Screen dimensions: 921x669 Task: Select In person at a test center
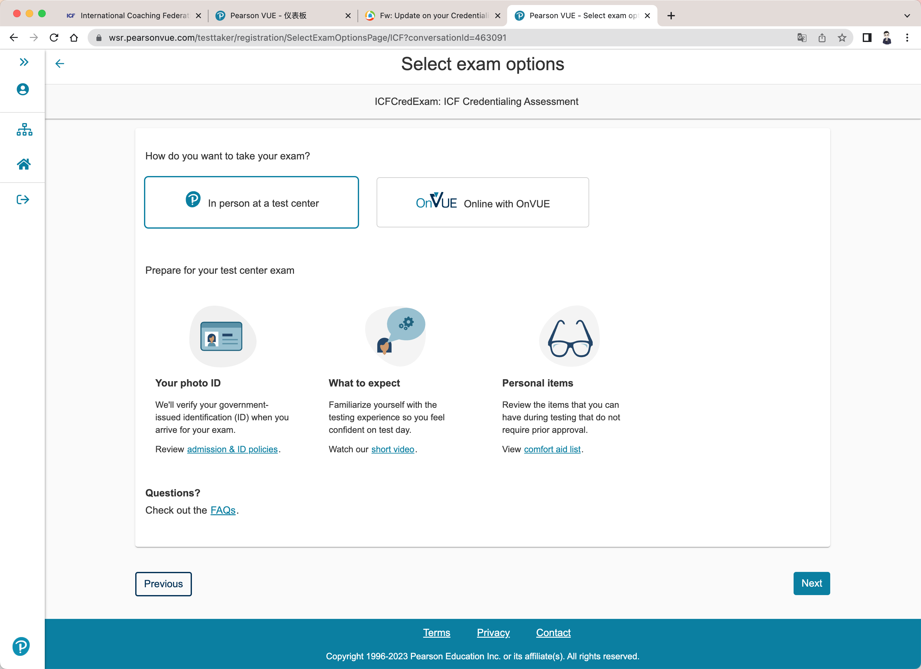pos(251,202)
